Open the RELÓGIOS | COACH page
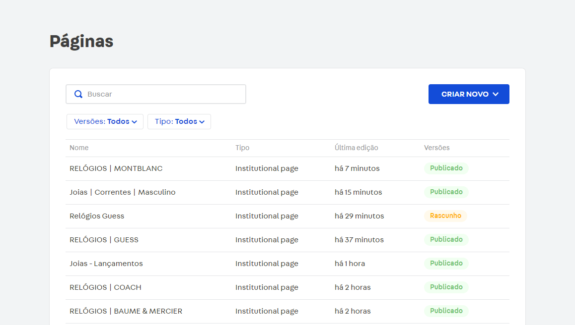This screenshot has width=575, height=325. click(x=105, y=287)
